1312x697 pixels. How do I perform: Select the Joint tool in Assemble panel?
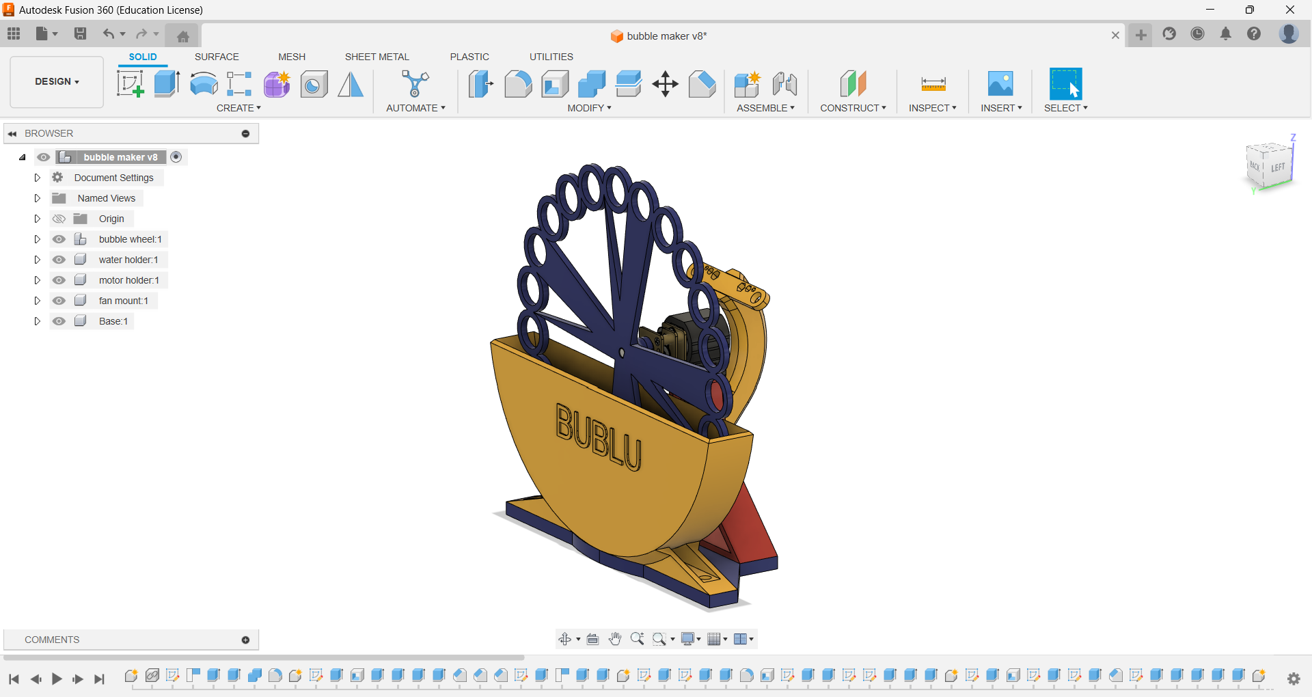tap(784, 83)
